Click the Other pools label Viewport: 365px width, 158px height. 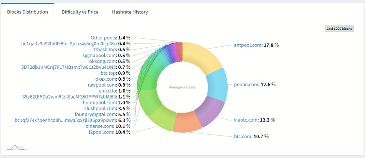[104, 38]
